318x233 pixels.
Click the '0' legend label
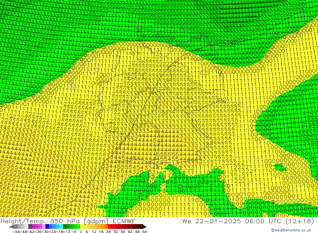tap(81, 232)
